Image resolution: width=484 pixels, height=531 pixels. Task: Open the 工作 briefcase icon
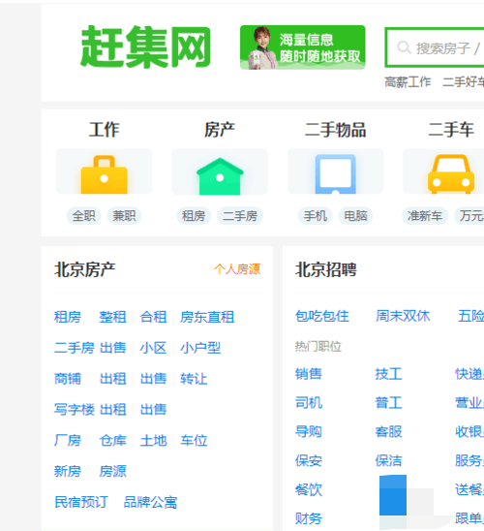pyautogui.click(x=105, y=172)
